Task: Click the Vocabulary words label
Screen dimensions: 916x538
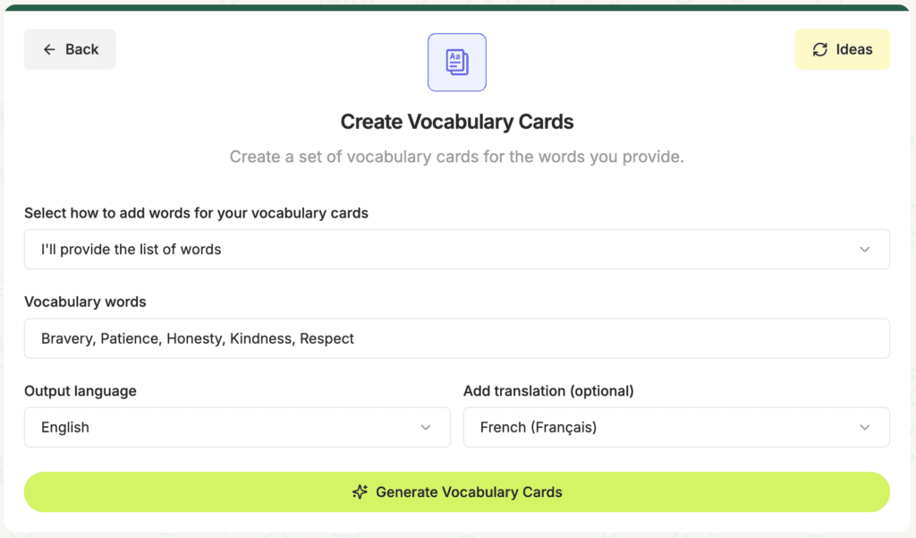Action: pyautogui.click(x=85, y=302)
